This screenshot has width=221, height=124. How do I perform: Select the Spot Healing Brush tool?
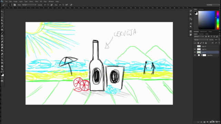(2, 30)
